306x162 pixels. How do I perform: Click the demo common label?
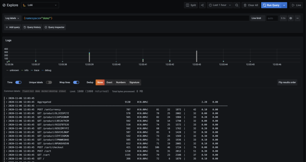tap(38, 91)
